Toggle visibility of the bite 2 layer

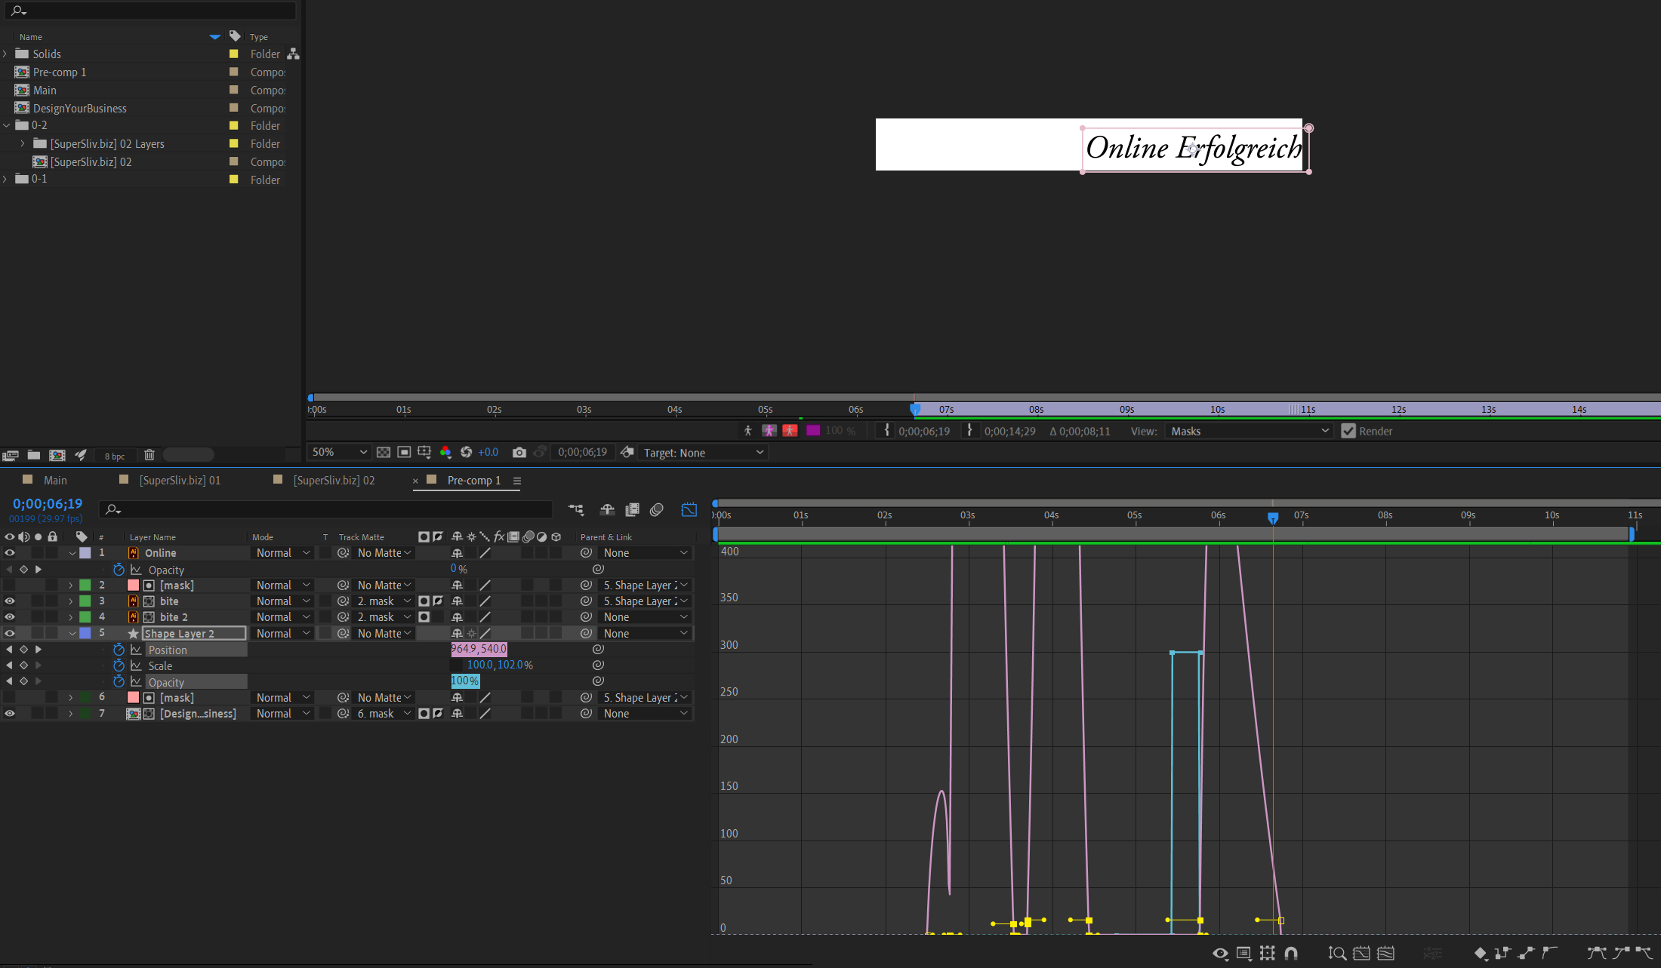click(x=10, y=617)
